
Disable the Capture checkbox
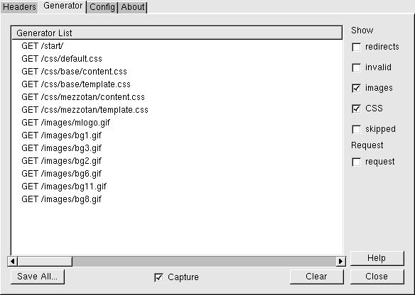pos(158,277)
